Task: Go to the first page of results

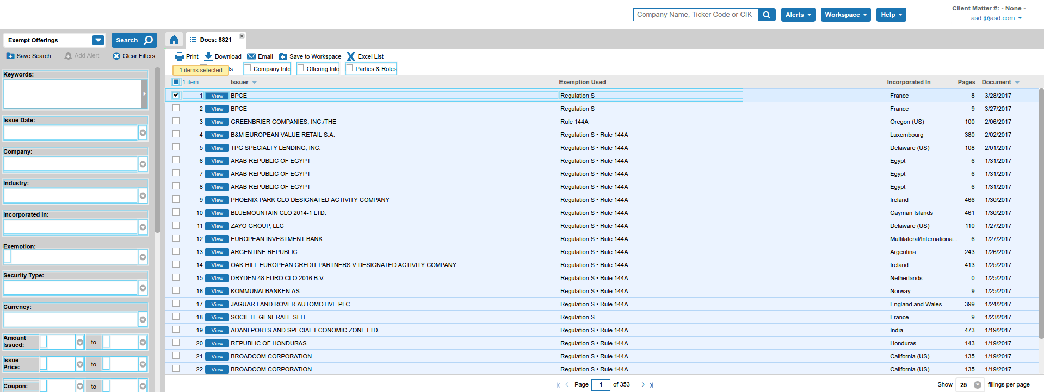Action: (x=558, y=385)
